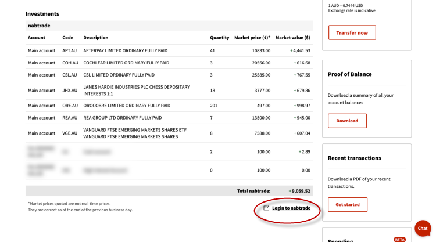Viewport: 436px width, 242px height.
Task: Click the Description column header
Action: click(96, 38)
